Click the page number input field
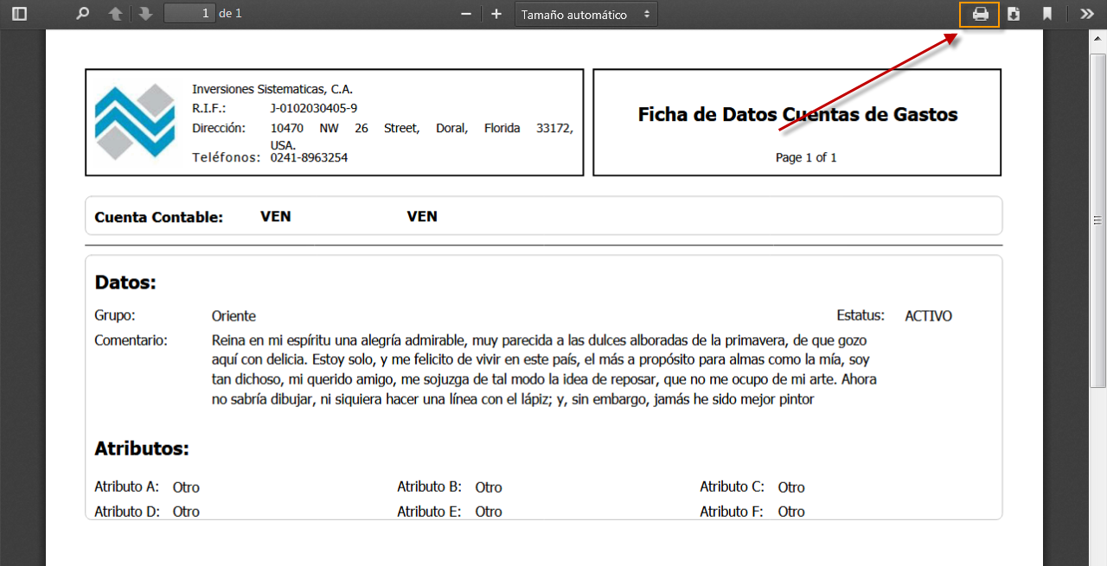This screenshot has height=566, width=1107. [189, 13]
